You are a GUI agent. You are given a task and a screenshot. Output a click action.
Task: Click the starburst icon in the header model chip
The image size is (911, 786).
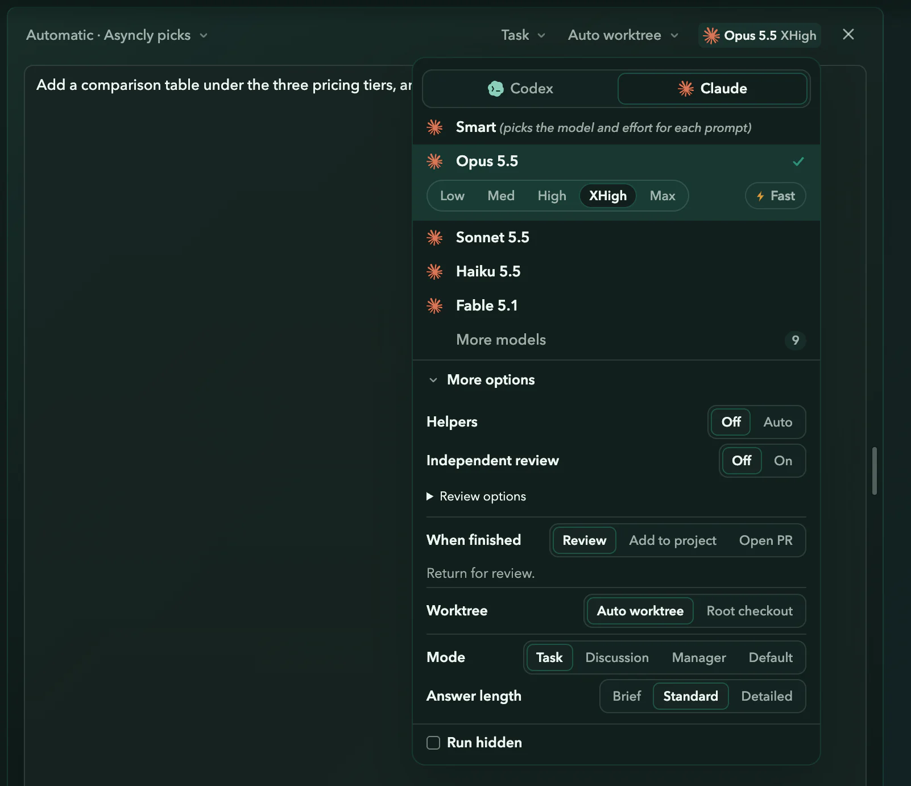(711, 35)
